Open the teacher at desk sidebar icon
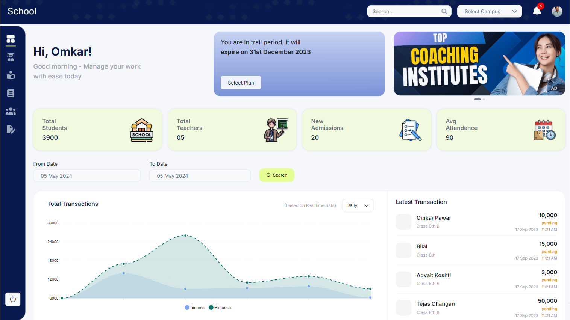Viewport: 570px width, 320px height. (x=11, y=75)
